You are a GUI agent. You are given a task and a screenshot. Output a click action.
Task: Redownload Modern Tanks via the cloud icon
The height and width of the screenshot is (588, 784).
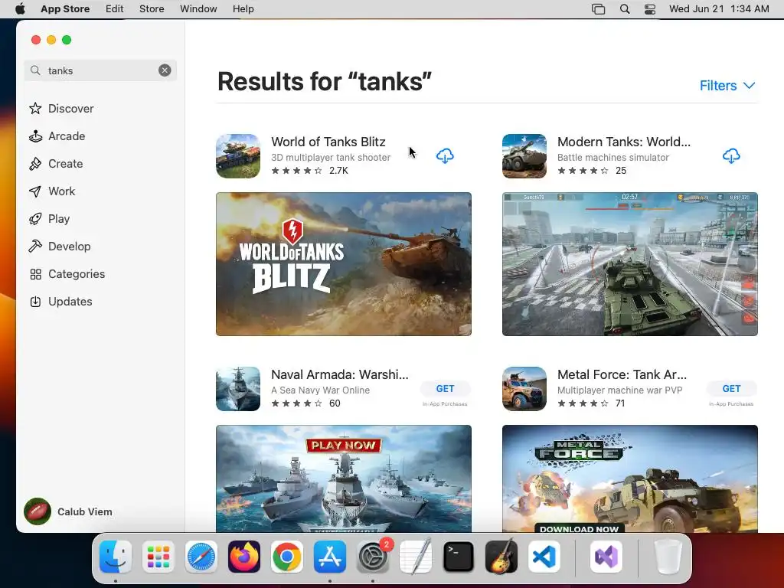731,156
